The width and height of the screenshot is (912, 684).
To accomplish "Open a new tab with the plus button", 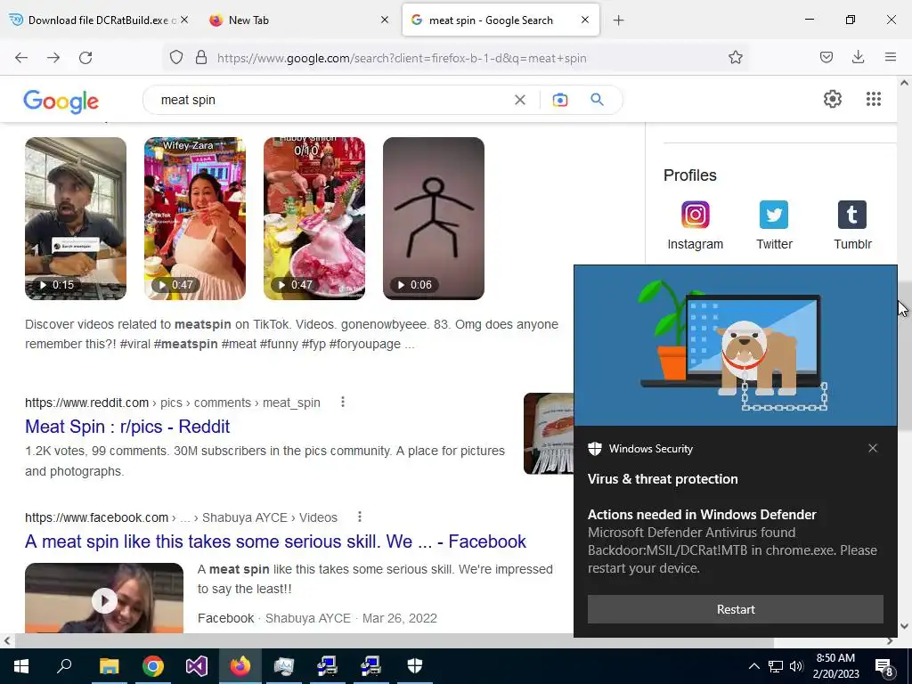I will click(618, 20).
